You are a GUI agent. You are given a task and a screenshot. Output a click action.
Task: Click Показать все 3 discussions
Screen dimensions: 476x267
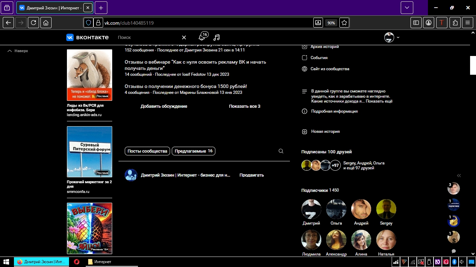(x=245, y=106)
